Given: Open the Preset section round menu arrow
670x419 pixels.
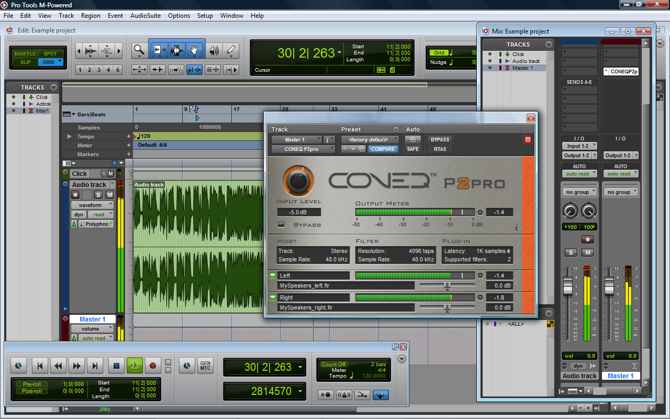Looking at the screenshot, I should (396, 129).
